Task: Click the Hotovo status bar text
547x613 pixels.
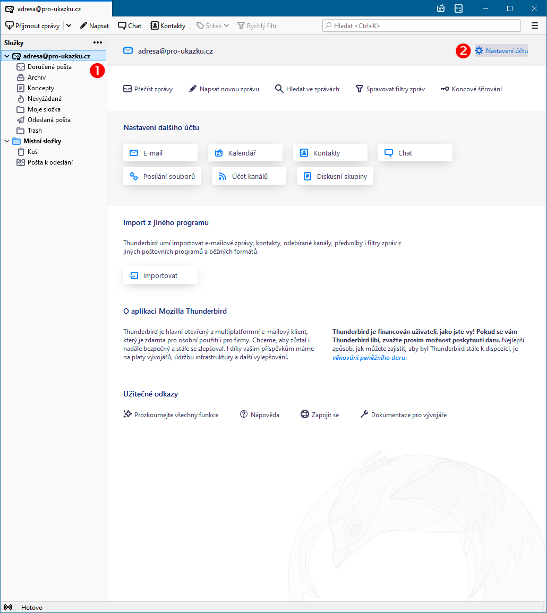Action: click(x=32, y=608)
